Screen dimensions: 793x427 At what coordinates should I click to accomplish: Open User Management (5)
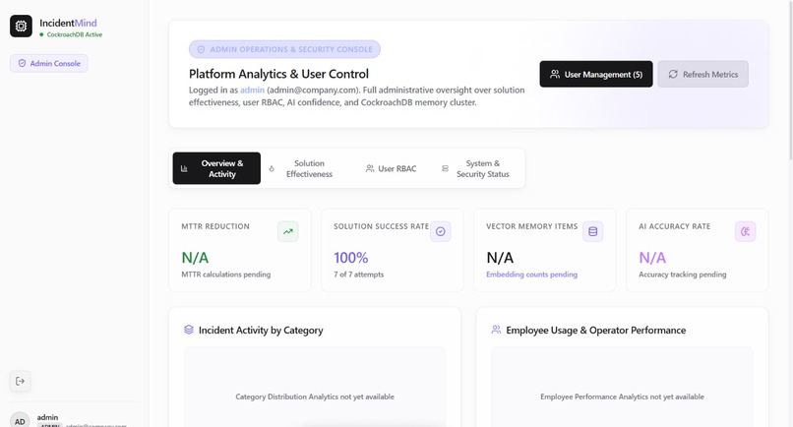pyautogui.click(x=596, y=75)
